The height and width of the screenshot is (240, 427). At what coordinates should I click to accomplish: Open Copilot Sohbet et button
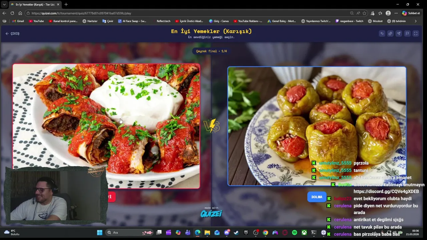click(411, 13)
